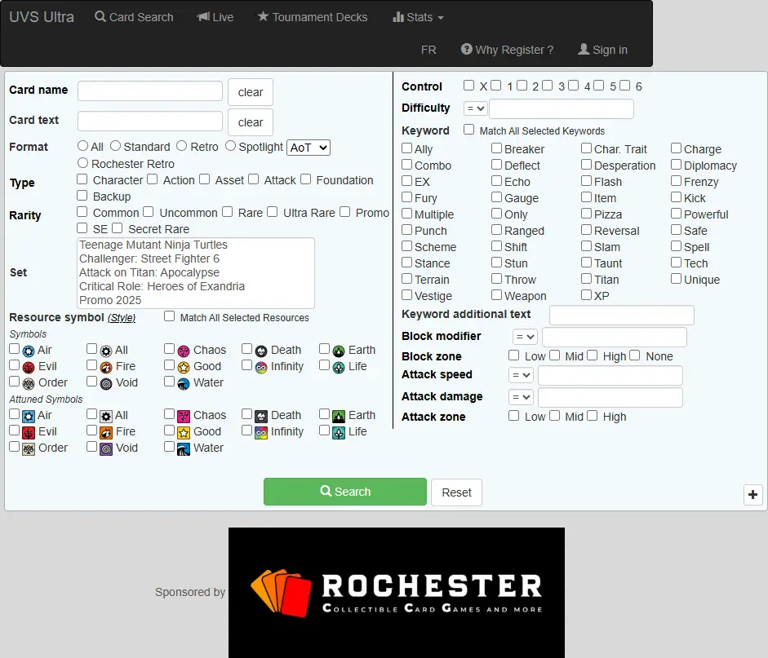Click the attuned Evil symbol icon
The height and width of the screenshot is (658, 768).
coord(29,432)
